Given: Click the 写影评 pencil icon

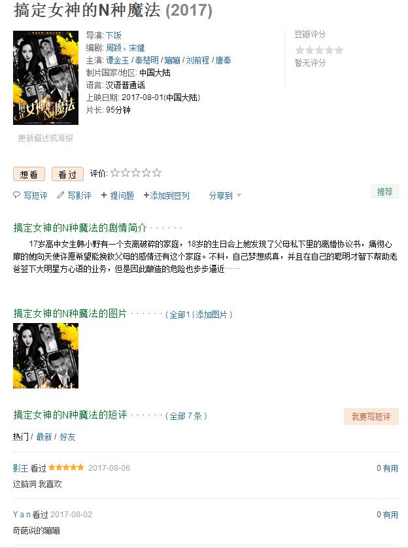Looking at the screenshot, I should (61, 195).
